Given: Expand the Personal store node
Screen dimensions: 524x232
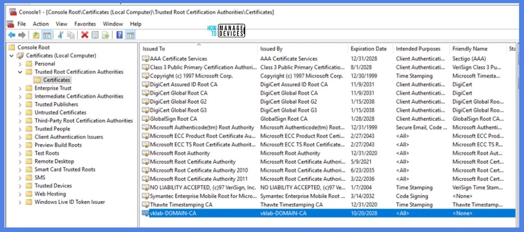Looking at the screenshot, I should [20, 64].
